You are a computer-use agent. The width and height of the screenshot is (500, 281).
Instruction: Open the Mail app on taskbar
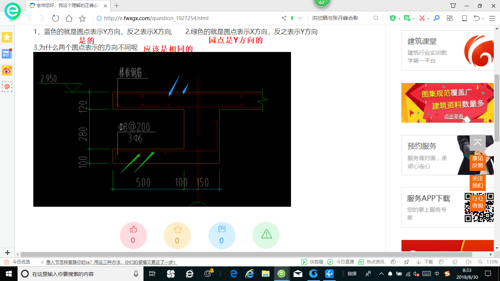pyautogui.click(x=298, y=274)
